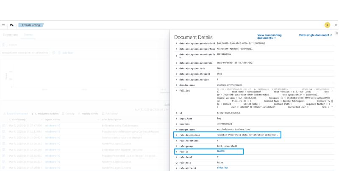The image size is (339, 171).
Task: Click the help icon beside the user avatar
Action: pyautogui.click(x=336, y=25)
